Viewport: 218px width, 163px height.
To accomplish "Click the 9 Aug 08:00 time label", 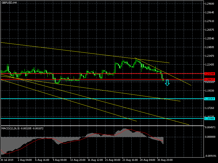I will 60,160.
